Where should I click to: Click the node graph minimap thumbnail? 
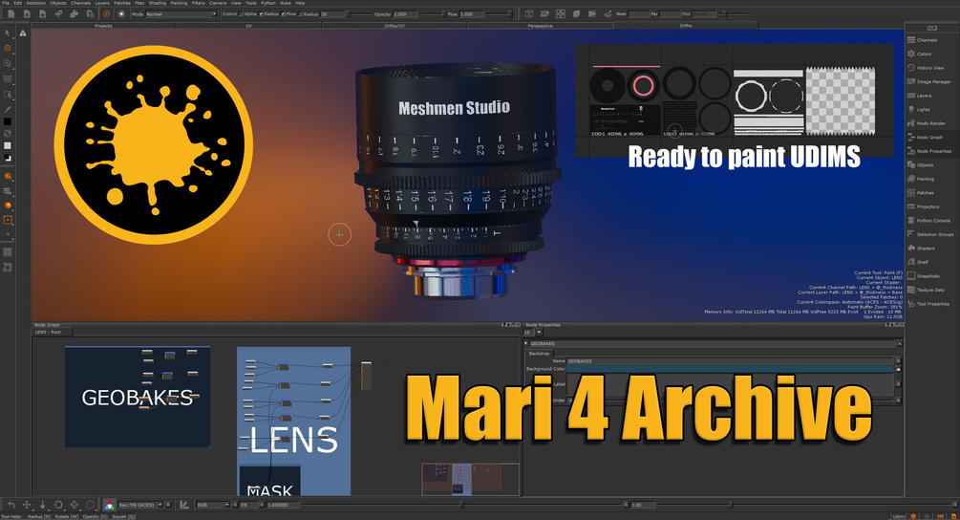pos(470,479)
